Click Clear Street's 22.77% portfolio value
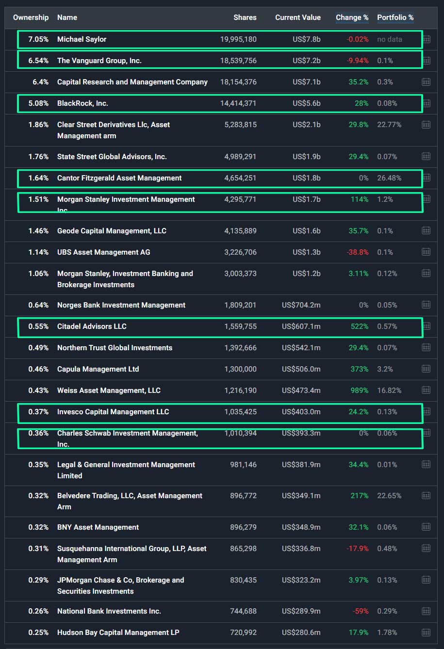 coord(389,125)
